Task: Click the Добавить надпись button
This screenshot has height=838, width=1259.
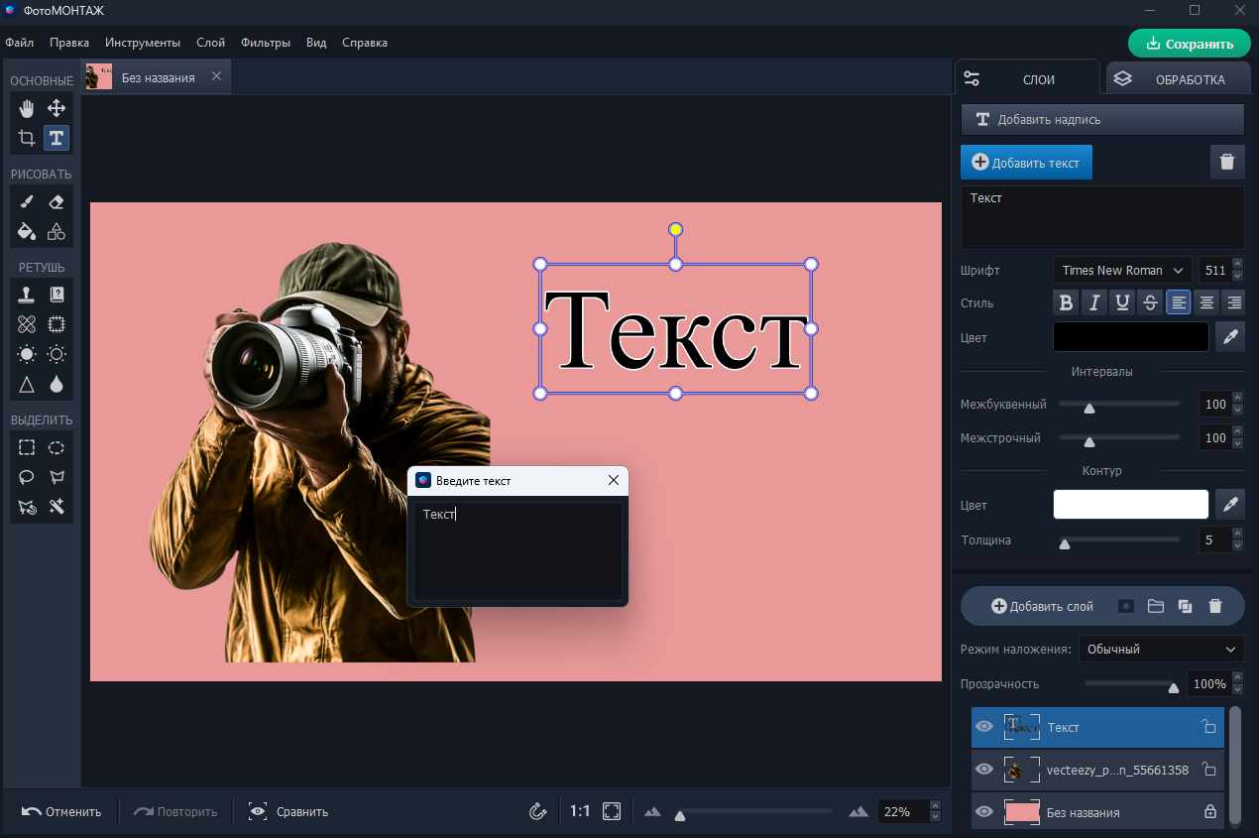Action: pos(1102,119)
